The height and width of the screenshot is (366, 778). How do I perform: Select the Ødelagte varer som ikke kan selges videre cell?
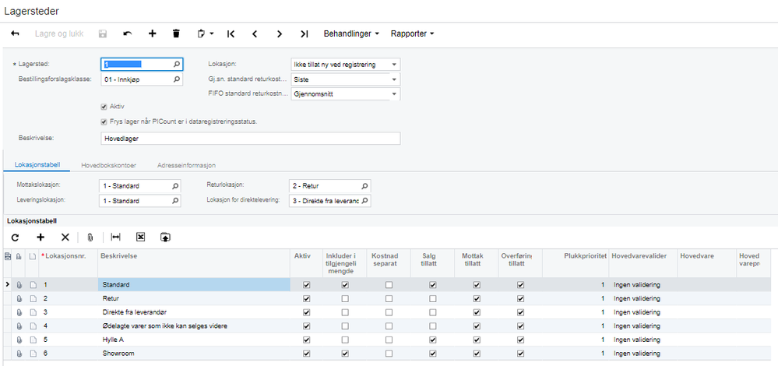[194, 326]
